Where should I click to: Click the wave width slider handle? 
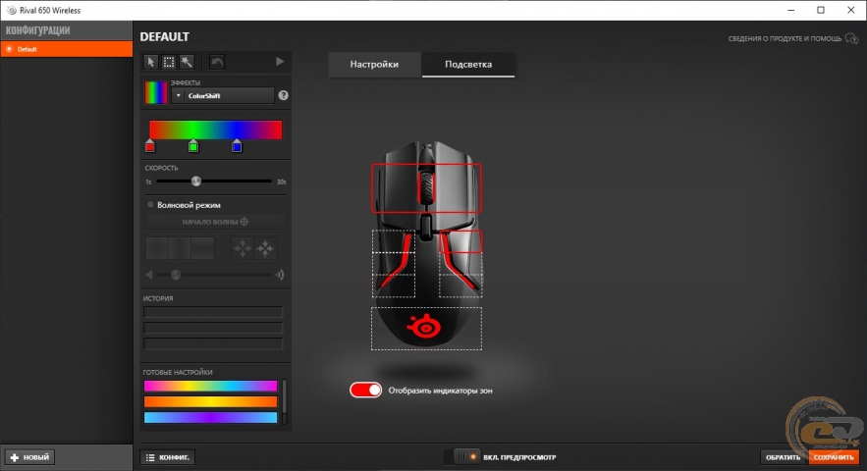(176, 275)
